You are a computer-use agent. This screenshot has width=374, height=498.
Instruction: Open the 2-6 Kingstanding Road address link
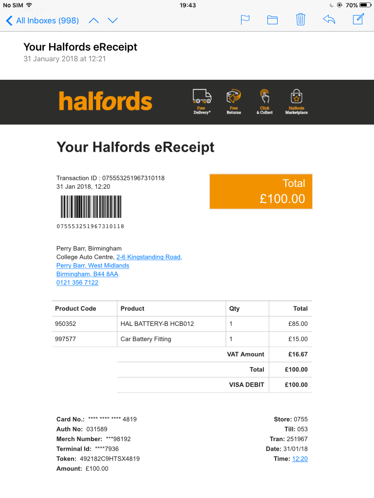[x=149, y=257]
